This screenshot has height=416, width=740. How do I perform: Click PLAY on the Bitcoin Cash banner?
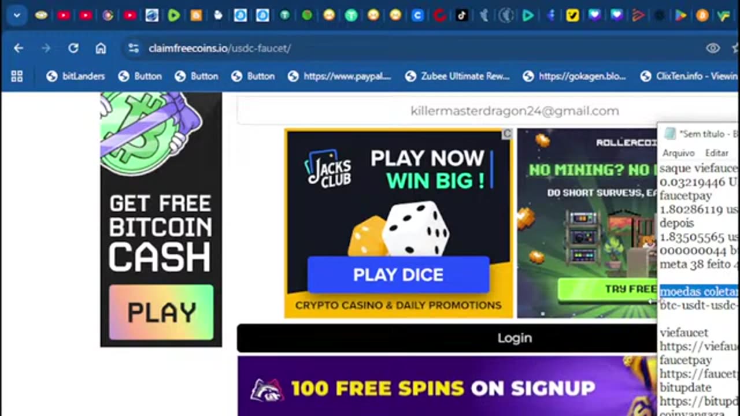(161, 313)
